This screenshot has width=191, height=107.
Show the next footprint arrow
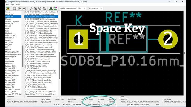coord(24,8)
